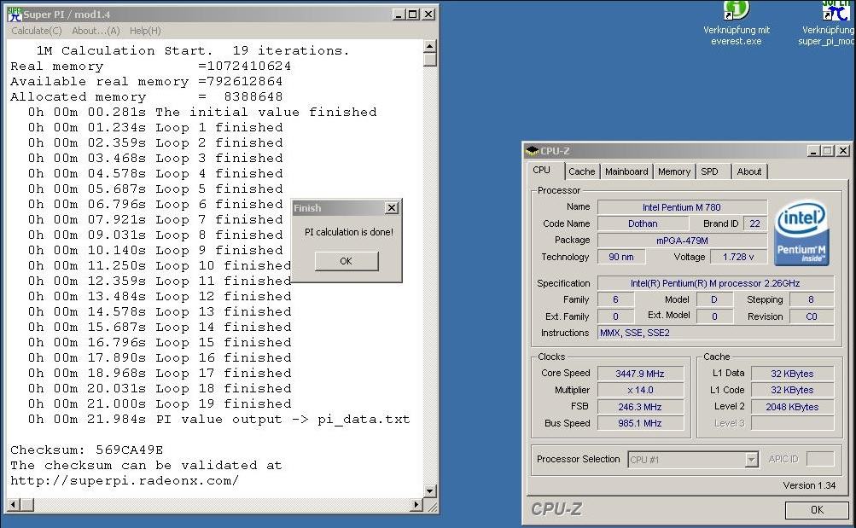Image resolution: width=856 pixels, height=528 pixels.
Task: Click the Super PI title bar icon
Action: pos(15,14)
